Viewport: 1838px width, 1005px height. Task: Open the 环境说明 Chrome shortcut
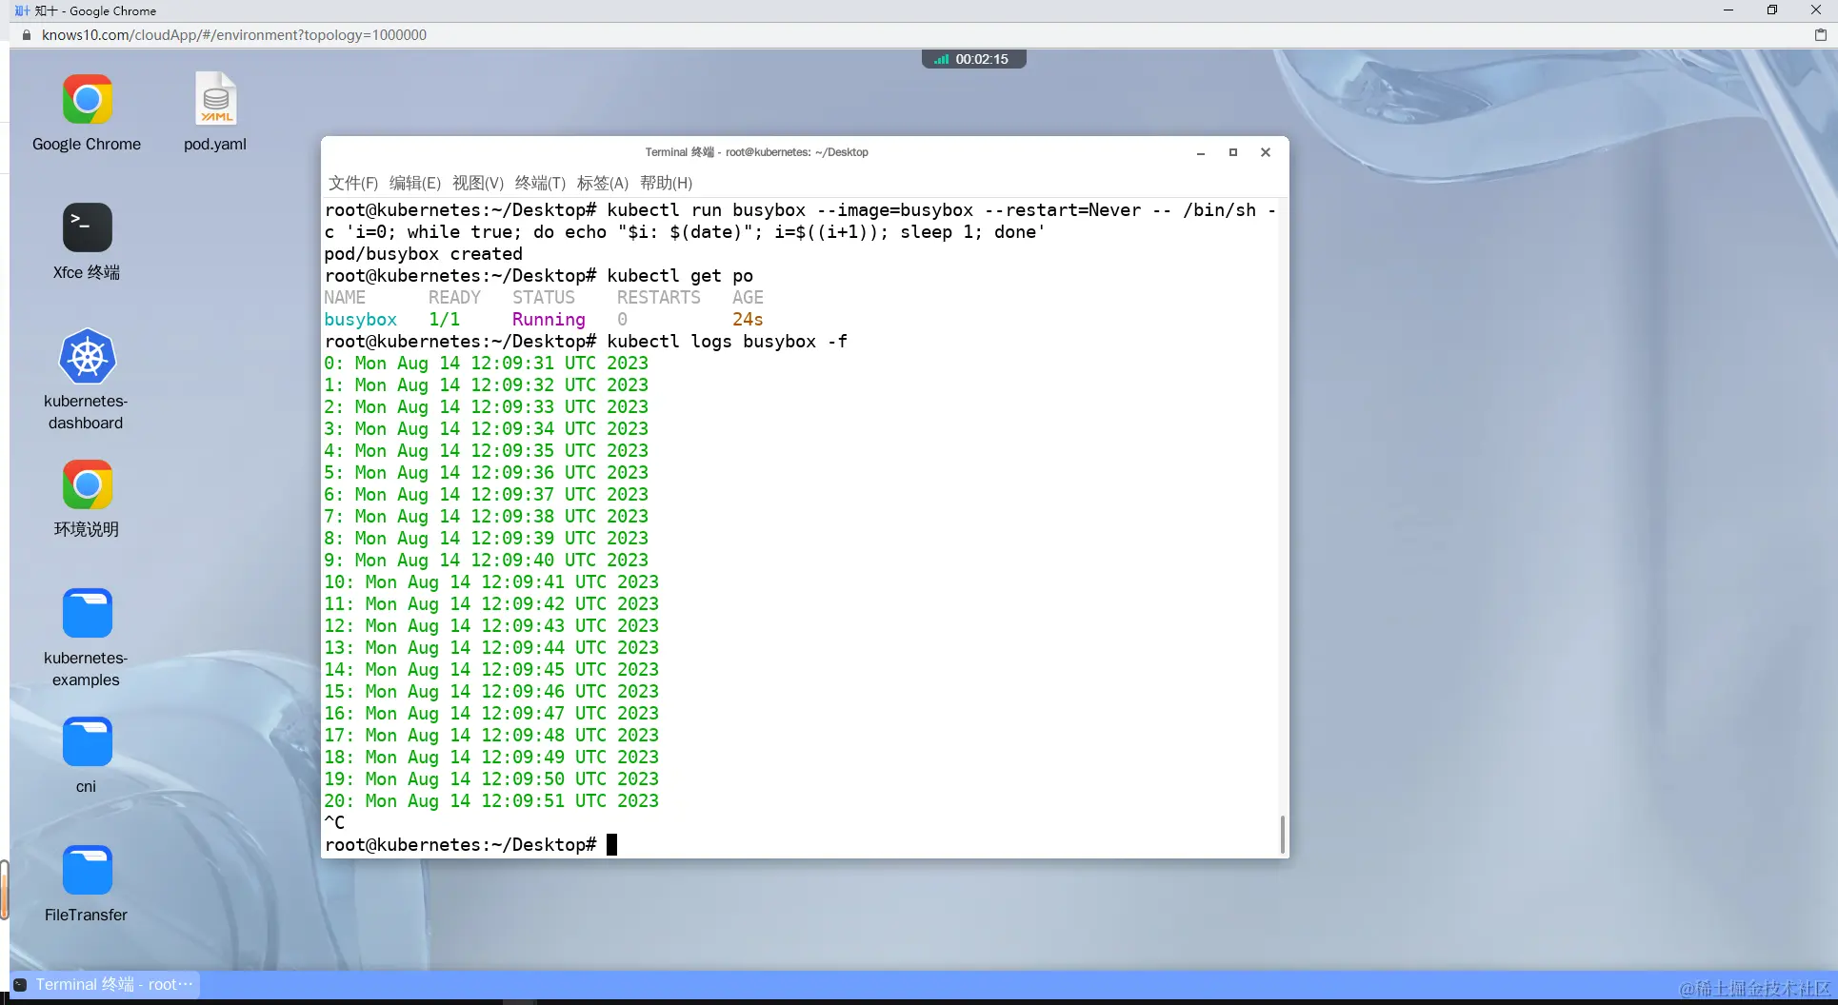click(x=87, y=484)
